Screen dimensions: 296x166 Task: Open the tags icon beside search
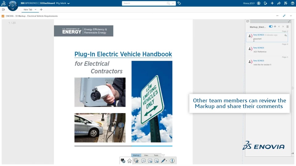point(179,3)
